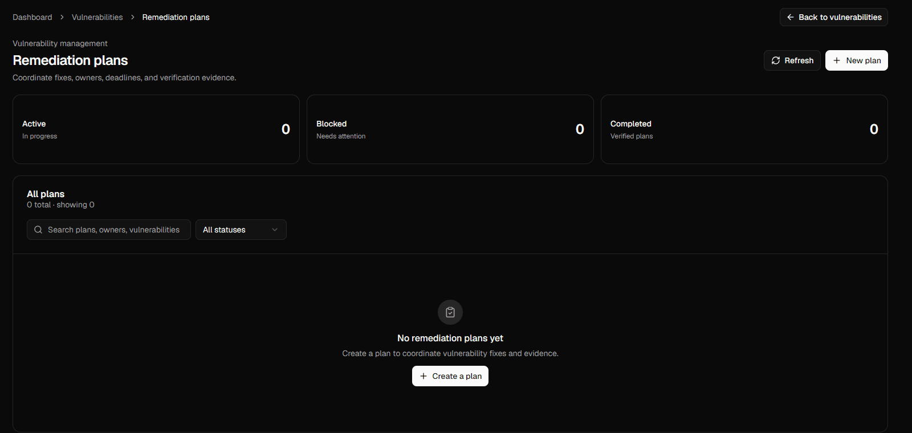Click Back to vulnerabilities button
This screenshot has height=433, width=912.
click(834, 17)
